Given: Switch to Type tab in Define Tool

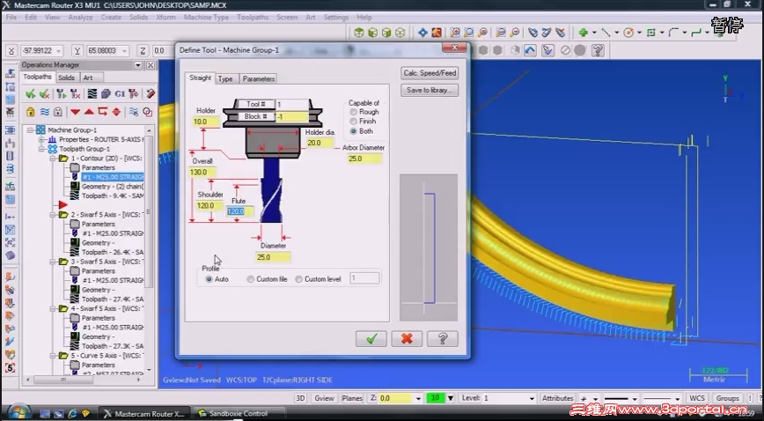Looking at the screenshot, I should pyautogui.click(x=225, y=78).
